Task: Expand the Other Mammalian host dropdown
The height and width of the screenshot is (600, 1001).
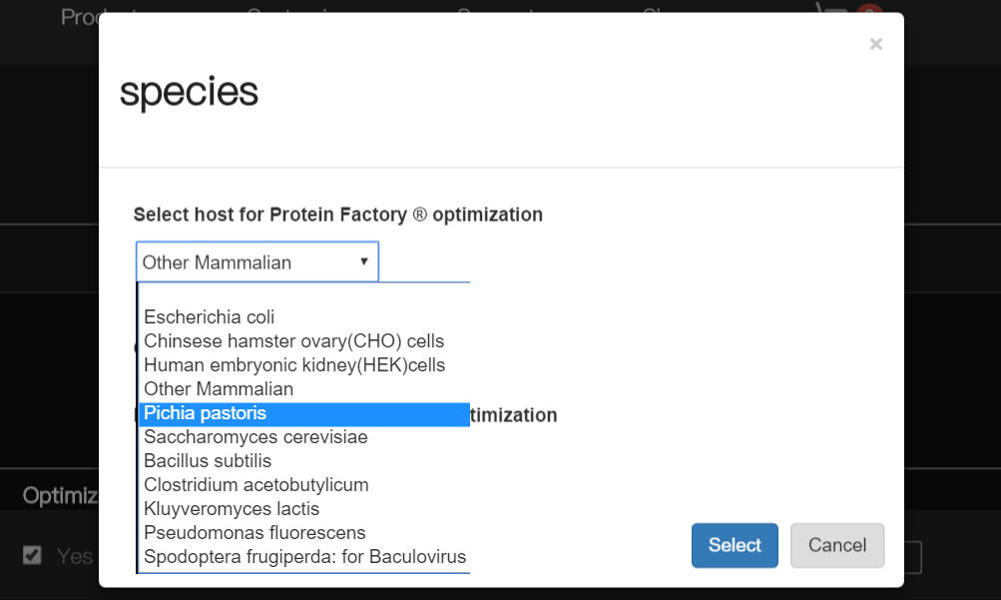Action: (x=257, y=262)
